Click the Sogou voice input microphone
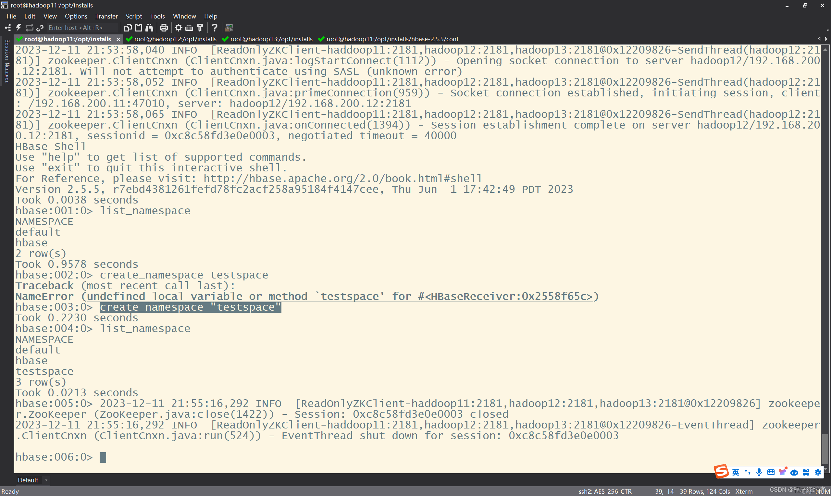This screenshot has width=831, height=496. [x=759, y=472]
